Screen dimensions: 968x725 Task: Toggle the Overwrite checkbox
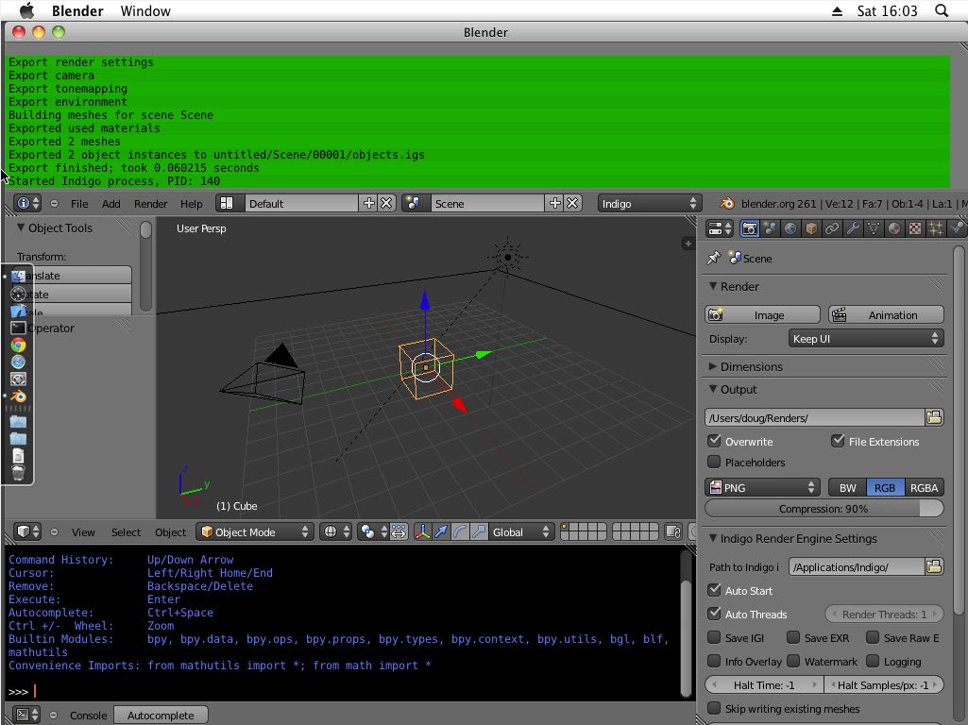[x=714, y=441]
